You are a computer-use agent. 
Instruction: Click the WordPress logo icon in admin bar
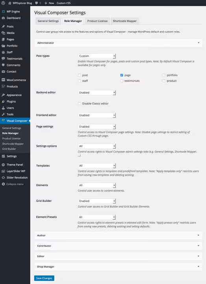tap(3, 3)
